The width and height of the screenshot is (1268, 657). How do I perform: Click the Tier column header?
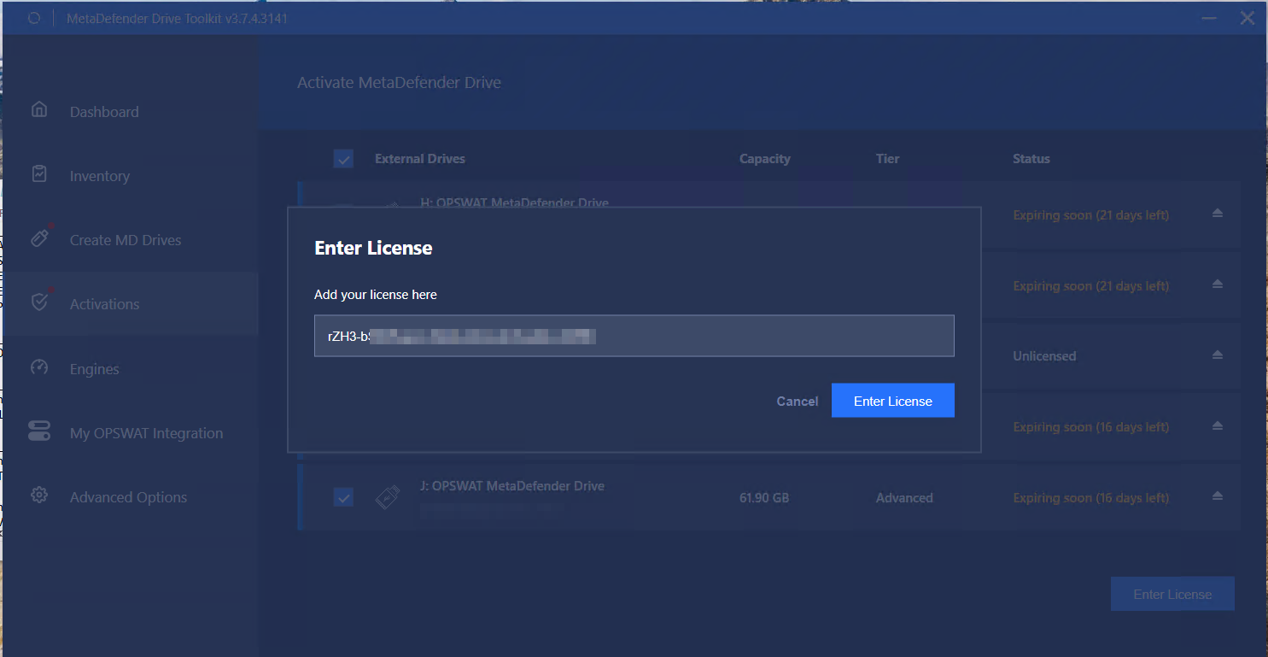(x=887, y=159)
